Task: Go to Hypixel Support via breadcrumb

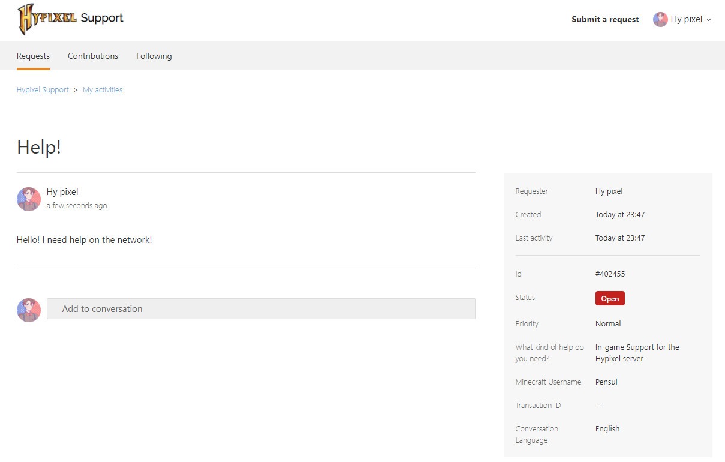Action: 43,89
